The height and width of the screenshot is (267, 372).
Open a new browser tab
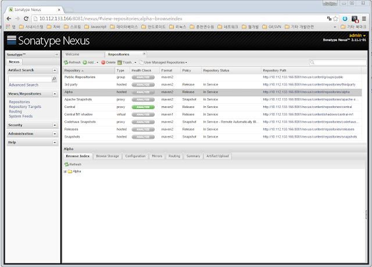(69, 10)
